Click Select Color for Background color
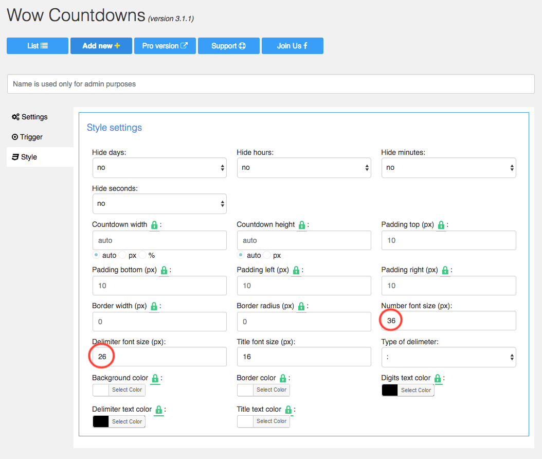Image resolution: width=542 pixels, height=459 pixels. (127, 390)
